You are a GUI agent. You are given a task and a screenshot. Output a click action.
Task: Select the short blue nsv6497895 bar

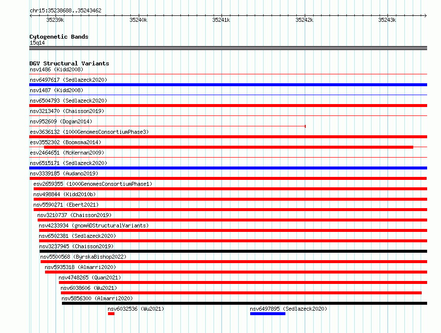click(268, 314)
